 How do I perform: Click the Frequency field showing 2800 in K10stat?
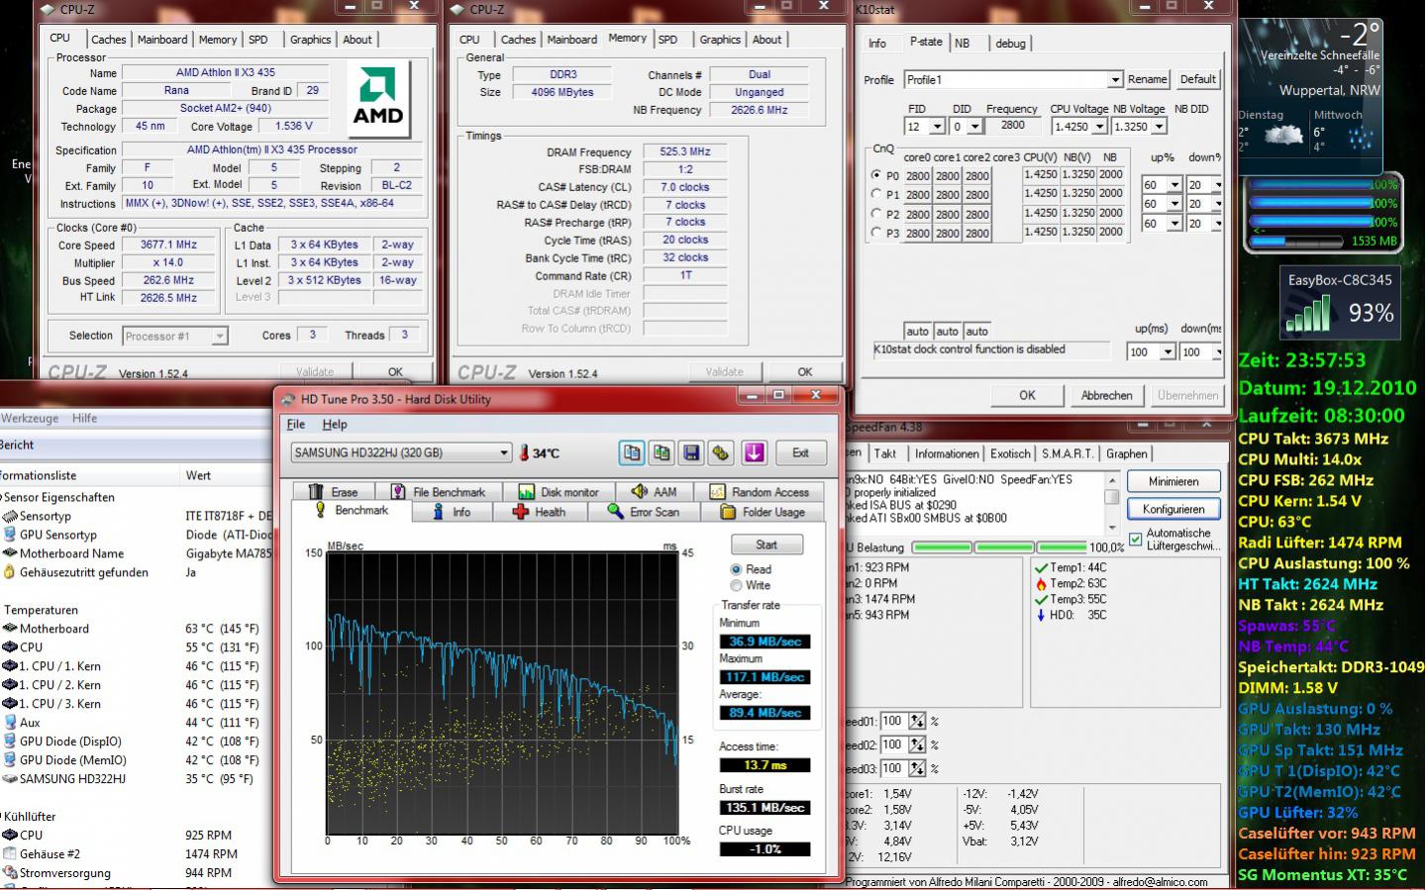1012,126
